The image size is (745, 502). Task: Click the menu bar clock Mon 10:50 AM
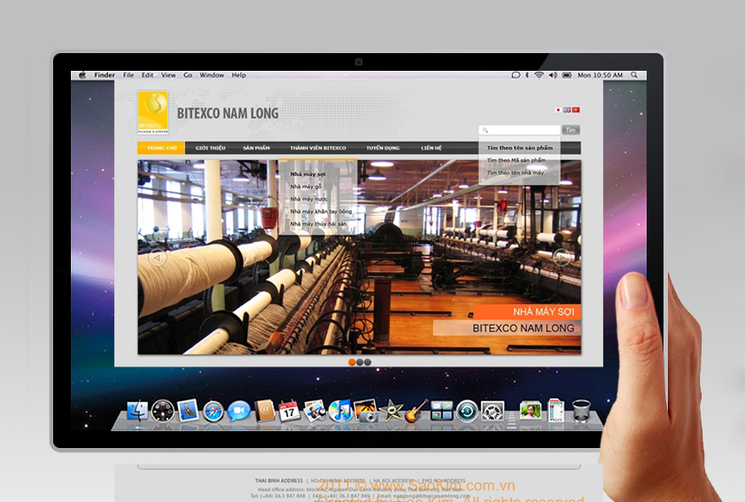point(600,75)
